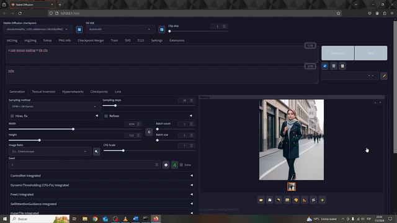Click the save image icon below preview
The width and height of the screenshot is (397, 223).
(x=270, y=200)
